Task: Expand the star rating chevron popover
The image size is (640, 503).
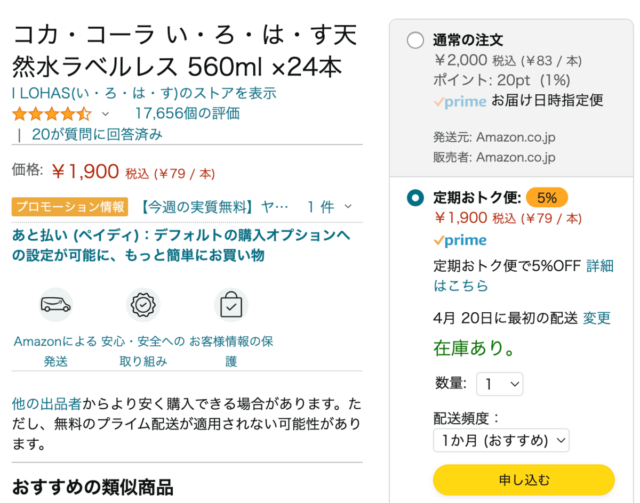Action: tap(105, 113)
